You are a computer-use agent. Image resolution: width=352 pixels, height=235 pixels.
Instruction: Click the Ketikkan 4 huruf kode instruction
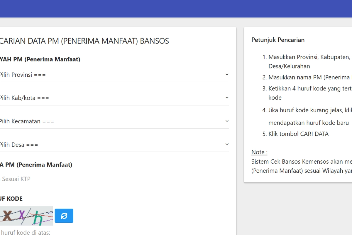pyautogui.click(x=309, y=89)
